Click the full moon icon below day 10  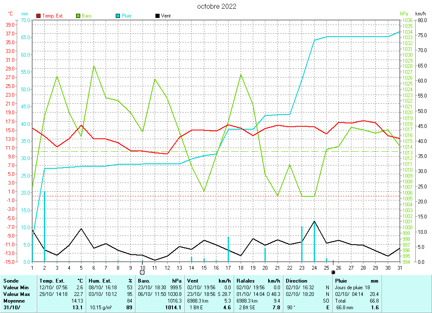pos(142,272)
